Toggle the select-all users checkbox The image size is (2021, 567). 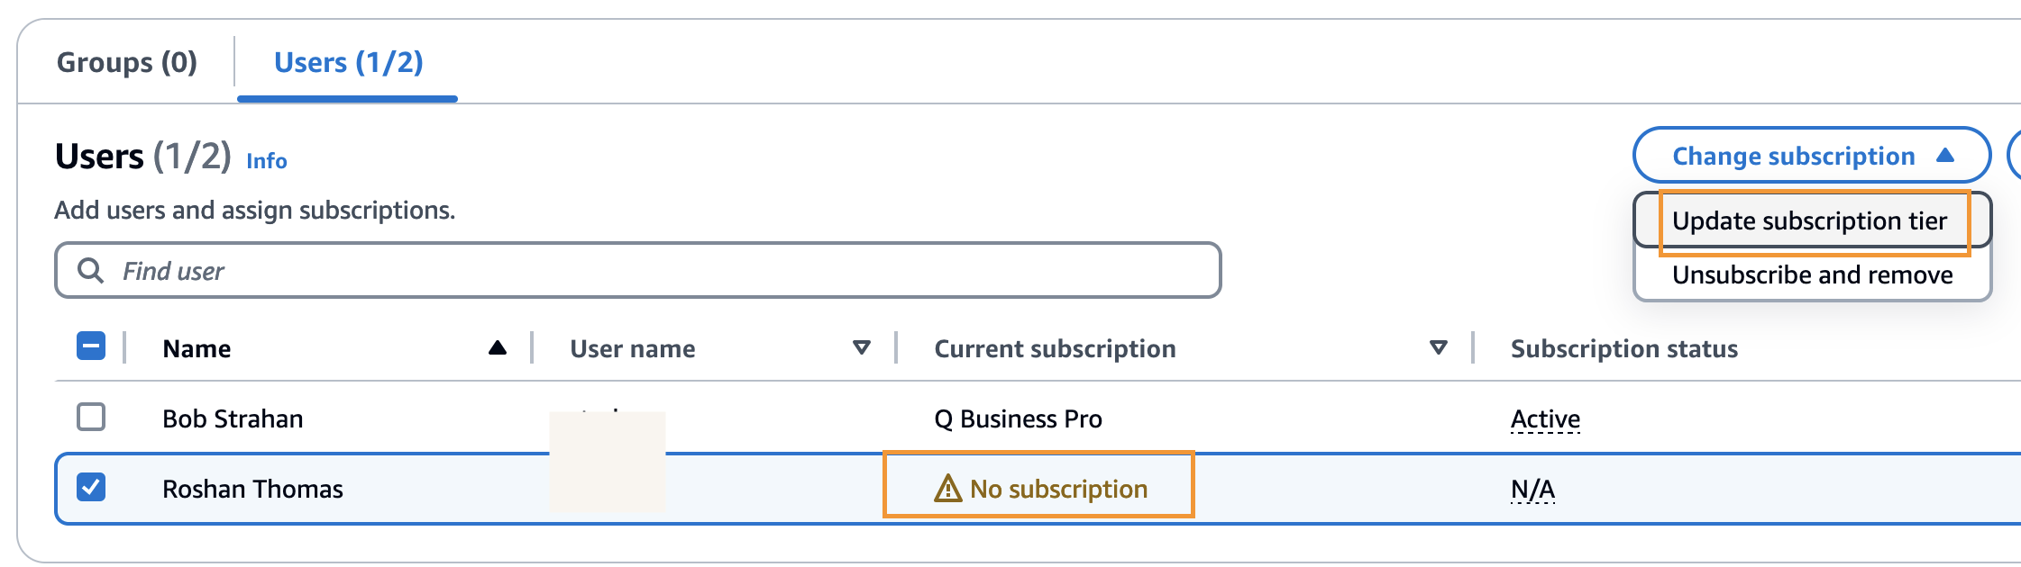point(91,346)
